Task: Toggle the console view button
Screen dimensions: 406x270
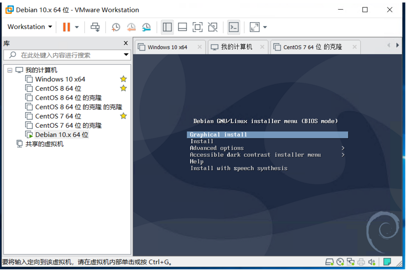Action: click(x=234, y=27)
